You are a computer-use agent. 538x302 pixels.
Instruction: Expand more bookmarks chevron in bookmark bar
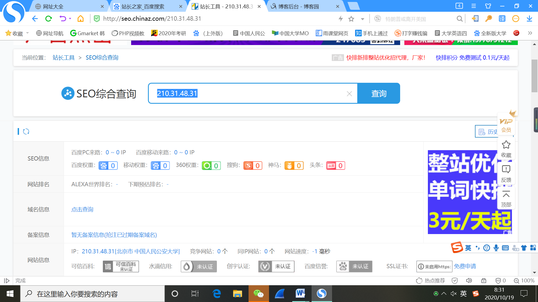[x=530, y=33]
